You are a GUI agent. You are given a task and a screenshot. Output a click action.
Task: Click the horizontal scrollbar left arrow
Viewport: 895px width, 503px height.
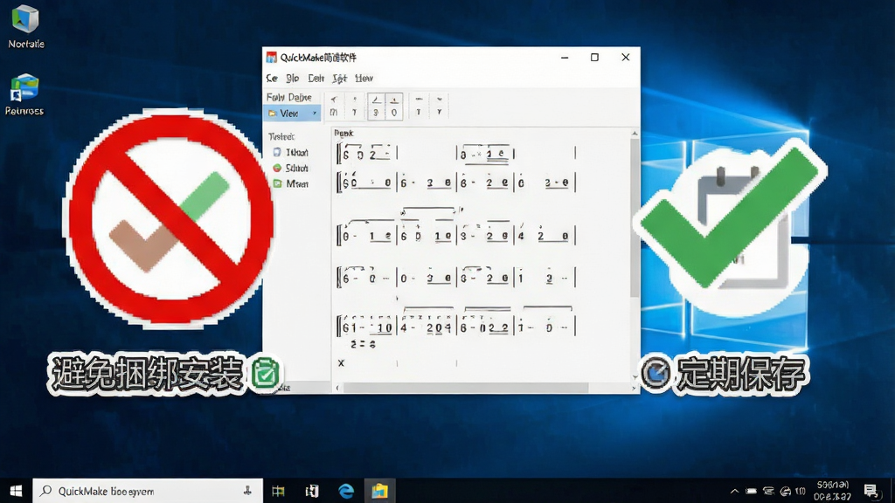click(x=337, y=388)
